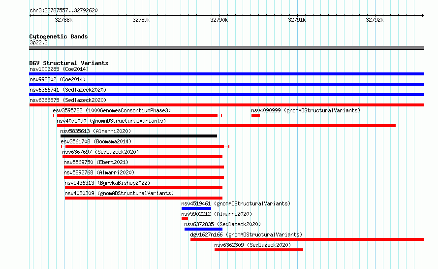The width and height of the screenshot is (438, 269).
Task: Click the chr3:32787557..32792620 coordinate label
Action: (x=63, y=11)
